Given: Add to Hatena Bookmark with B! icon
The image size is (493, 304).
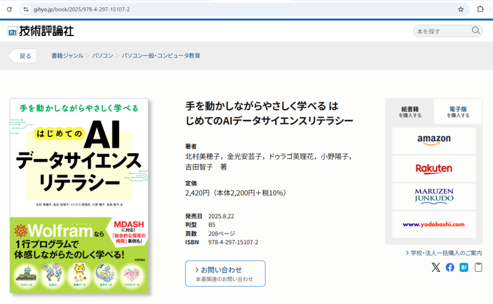Looking at the screenshot, I should [464, 267].
